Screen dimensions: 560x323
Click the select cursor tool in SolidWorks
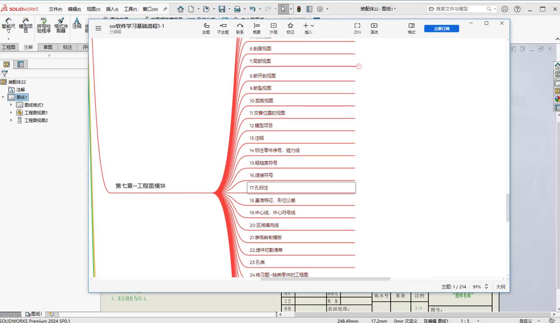tap(283, 9)
